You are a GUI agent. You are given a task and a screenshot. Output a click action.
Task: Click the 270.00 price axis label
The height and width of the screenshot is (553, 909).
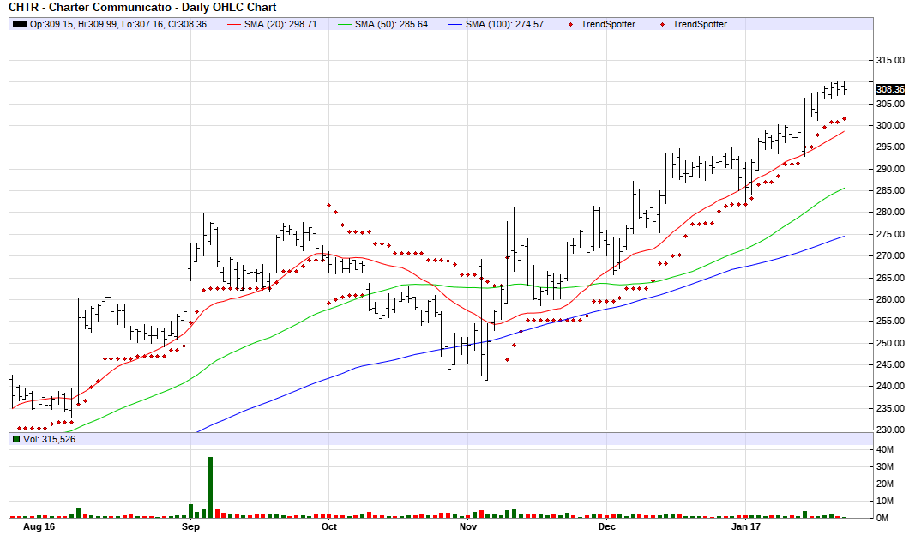pyautogui.click(x=890, y=255)
